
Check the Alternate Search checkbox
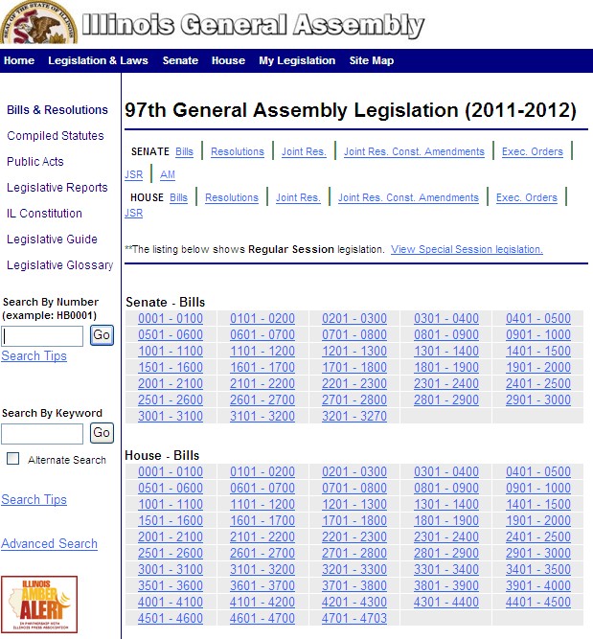13,459
